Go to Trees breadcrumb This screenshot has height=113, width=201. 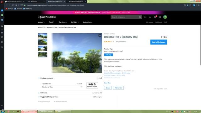(x=56, y=27)
